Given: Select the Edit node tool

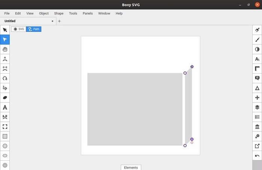Looking at the screenshot, I should pyautogui.click(x=5, y=40).
